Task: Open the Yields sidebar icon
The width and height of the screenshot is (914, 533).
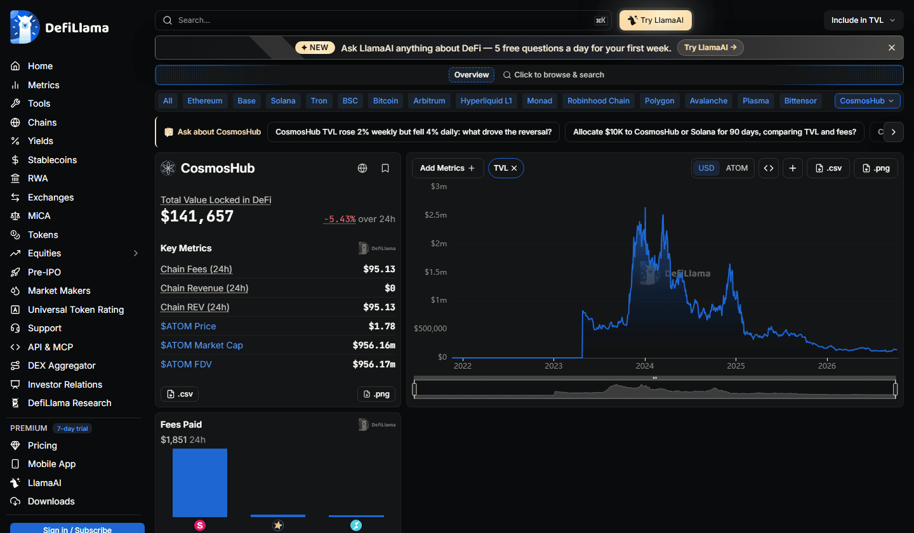Action: click(x=15, y=141)
